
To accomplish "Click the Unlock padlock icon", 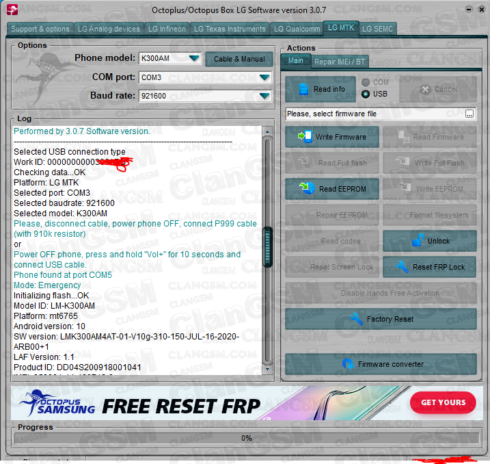I will coord(418,240).
